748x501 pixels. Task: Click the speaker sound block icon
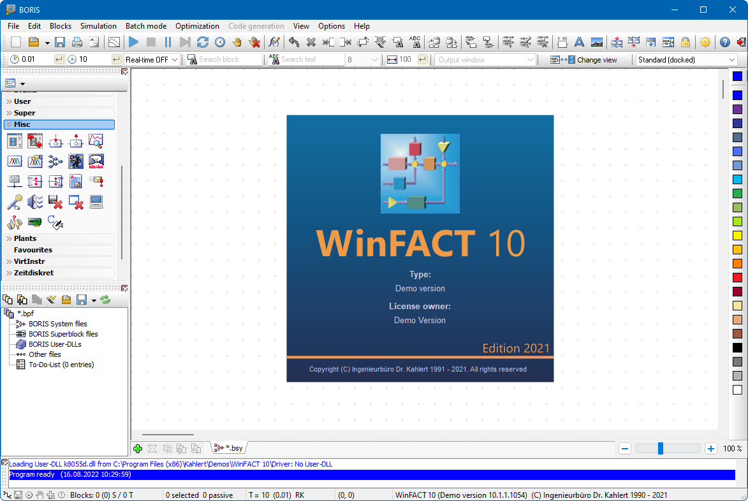35,201
